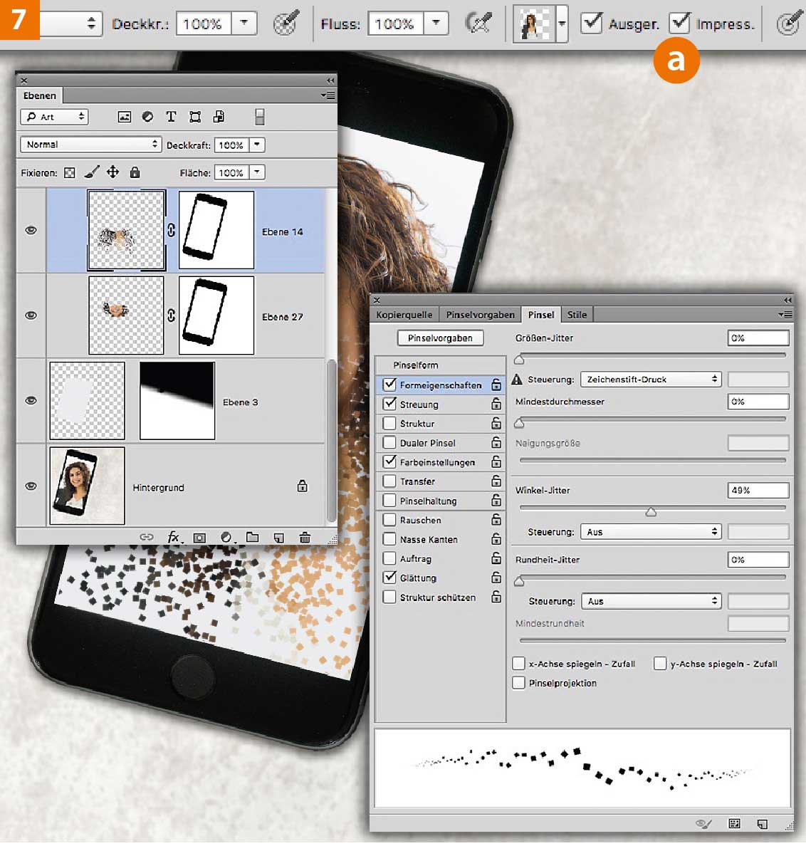
Task: Add a layer mask icon
Action: pyautogui.click(x=199, y=538)
